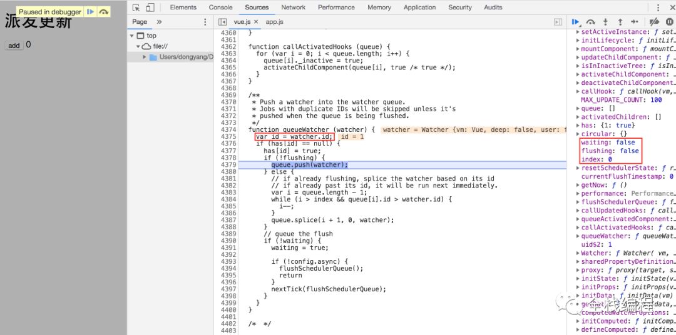
Task: Click line number 4391 in gutter
Action: 228,247
